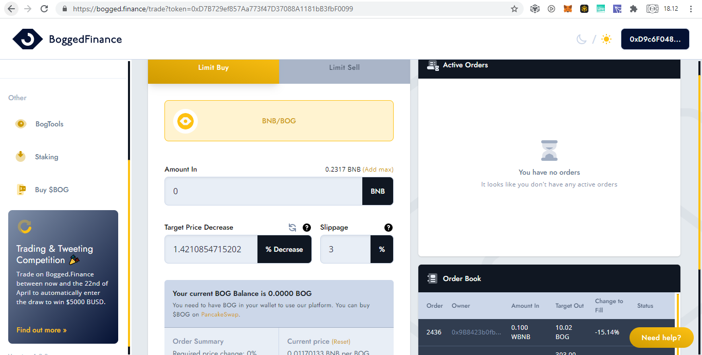This screenshot has height=355, width=702.
Task: Go back in browser
Action: pos(11,9)
